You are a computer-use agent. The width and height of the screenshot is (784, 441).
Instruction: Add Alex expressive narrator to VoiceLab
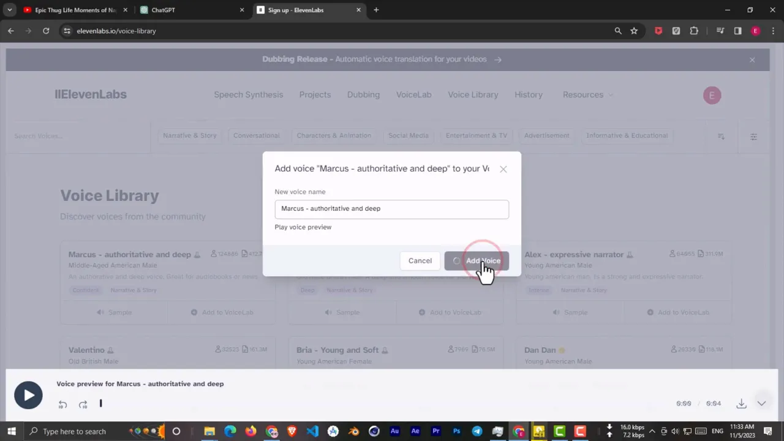(x=677, y=312)
